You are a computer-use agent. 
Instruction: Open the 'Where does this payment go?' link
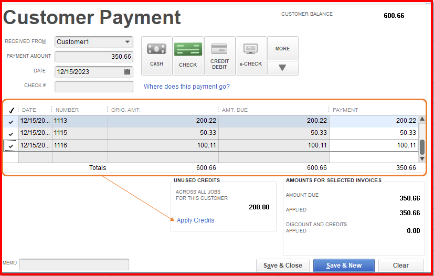click(186, 87)
